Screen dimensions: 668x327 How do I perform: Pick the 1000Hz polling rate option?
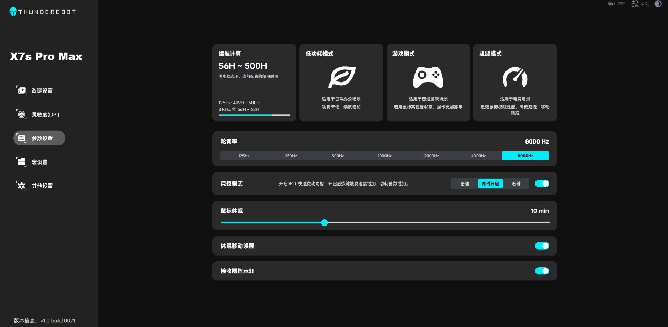coord(384,156)
